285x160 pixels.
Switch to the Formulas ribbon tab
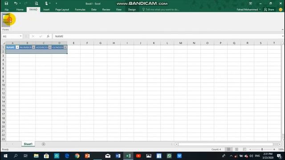pos(80,10)
